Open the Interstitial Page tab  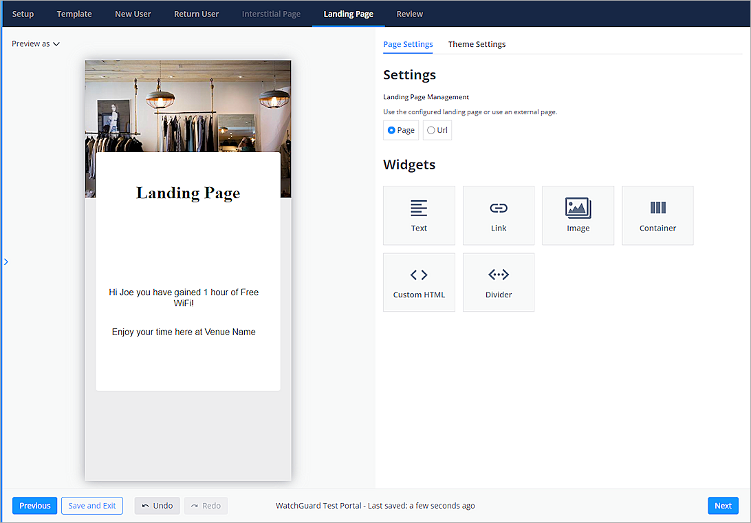pos(271,13)
